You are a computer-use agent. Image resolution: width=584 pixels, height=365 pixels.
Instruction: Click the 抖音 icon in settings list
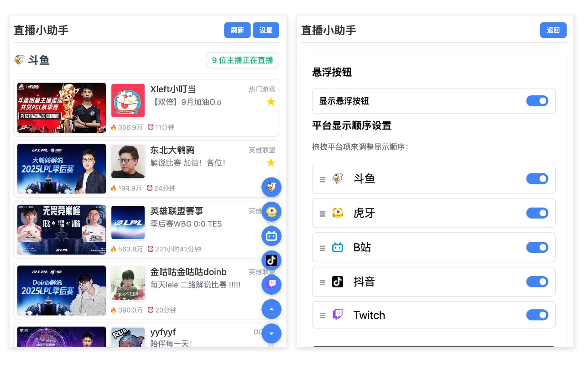pyautogui.click(x=338, y=282)
